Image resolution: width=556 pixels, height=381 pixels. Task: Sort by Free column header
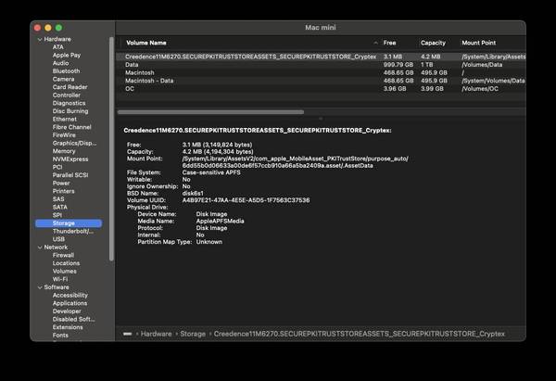click(x=389, y=43)
